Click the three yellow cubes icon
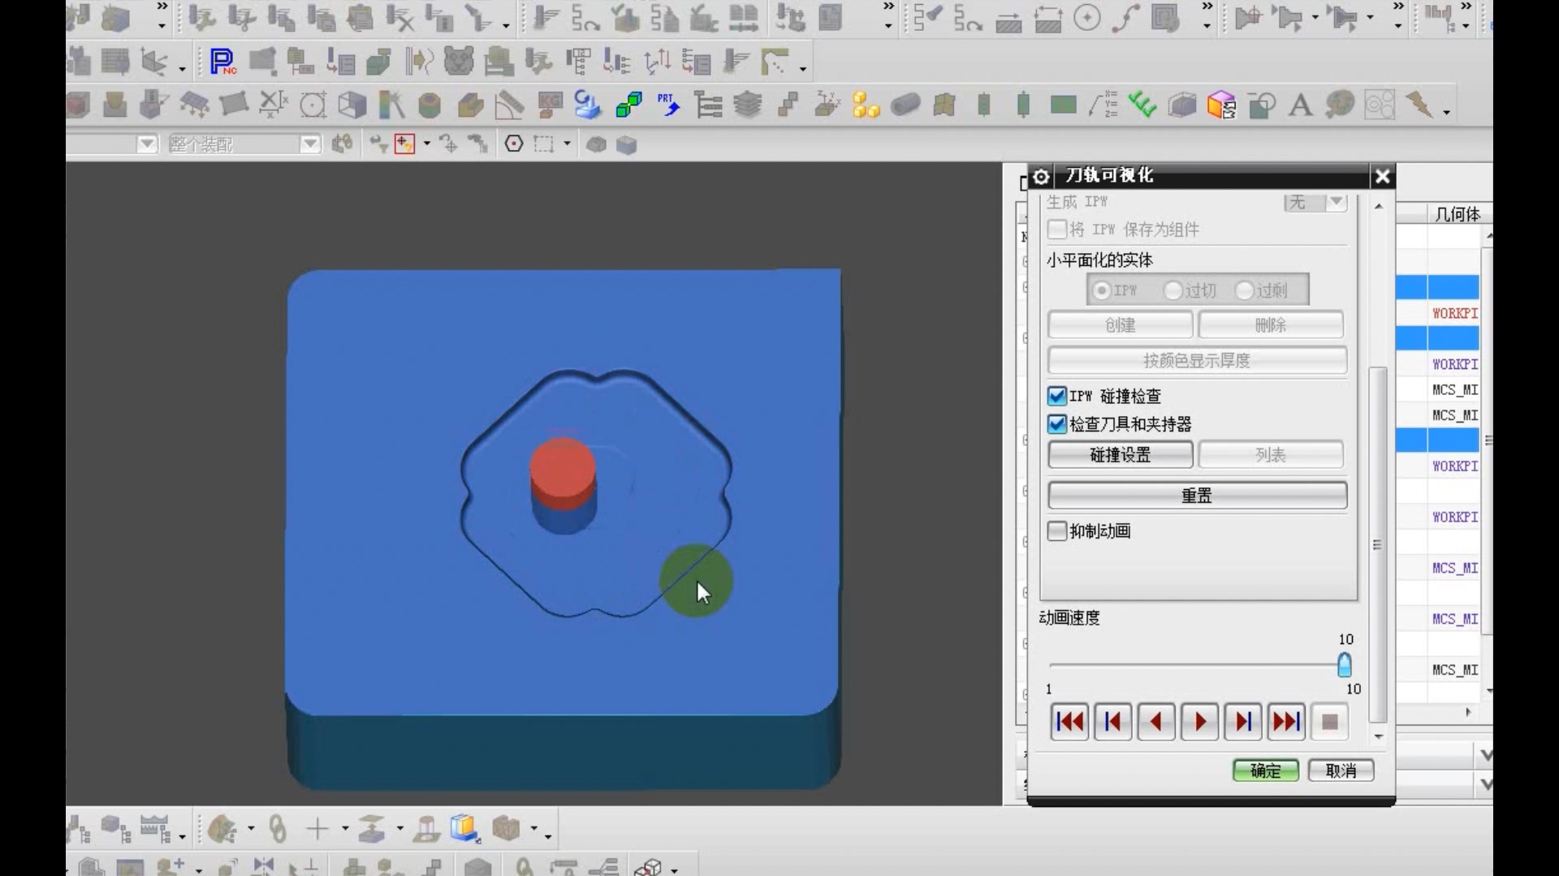1559x876 pixels. pyautogui.click(x=866, y=105)
